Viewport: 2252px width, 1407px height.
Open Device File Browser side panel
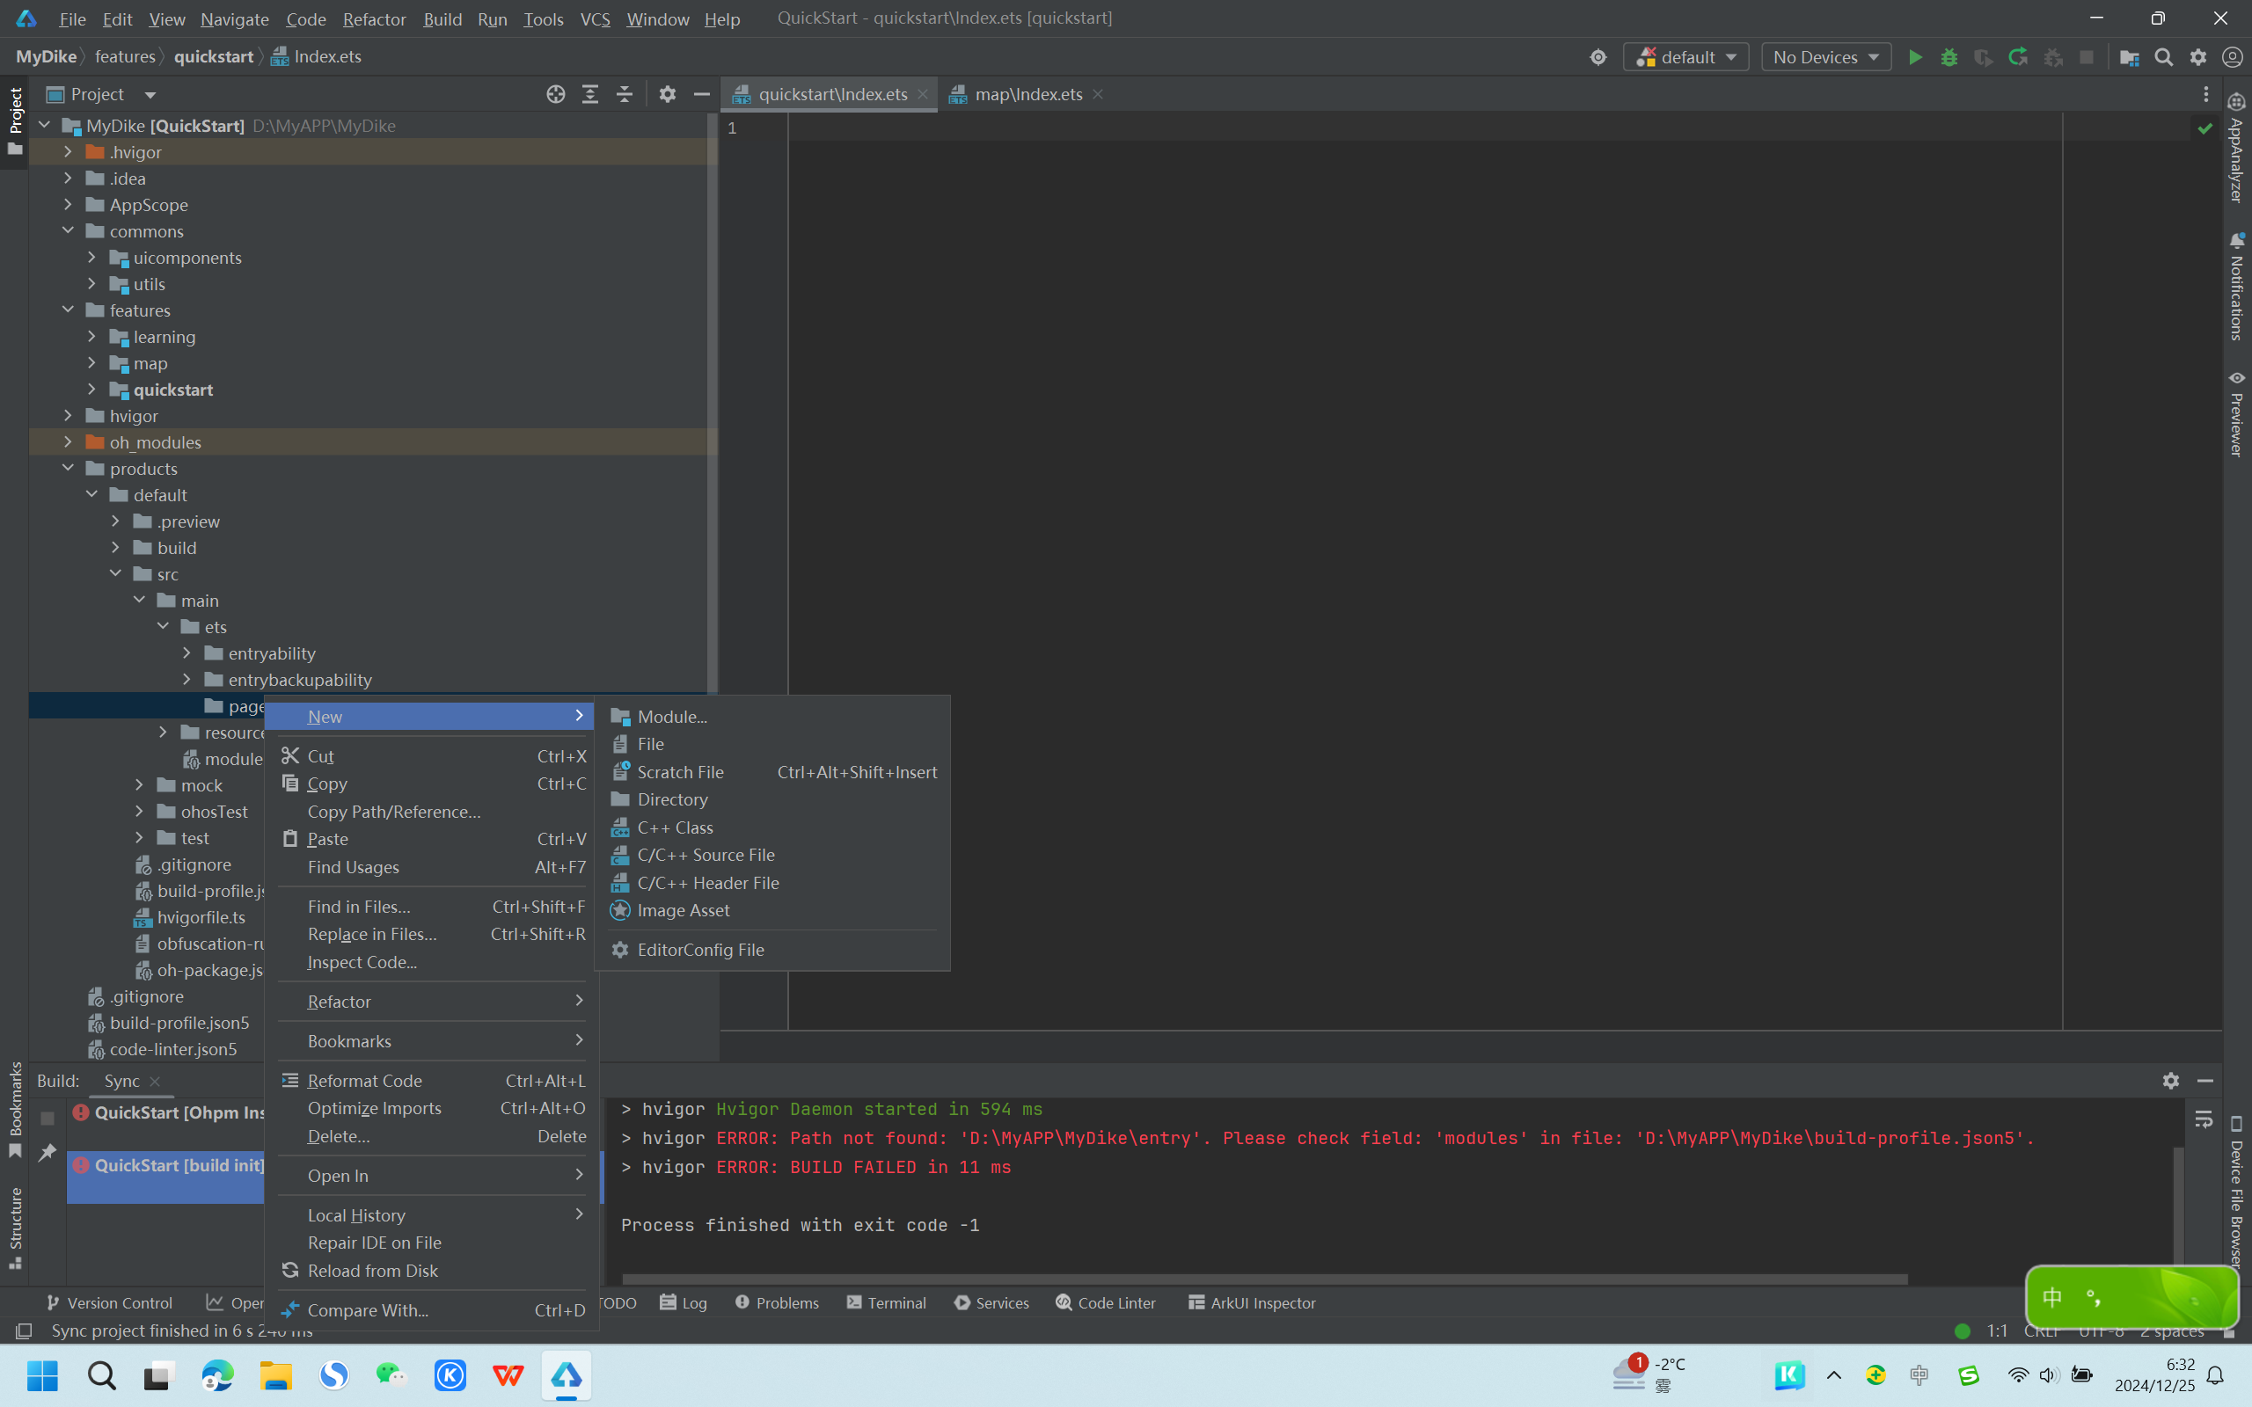click(x=2236, y=1193)
